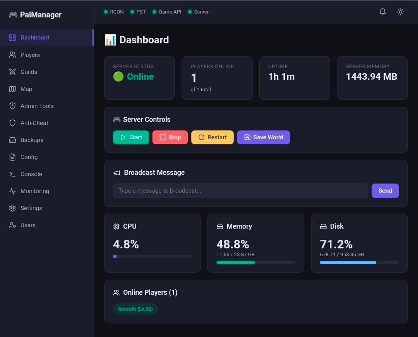
Task: Select Users in the sidebar
Action: coord(28,225)
